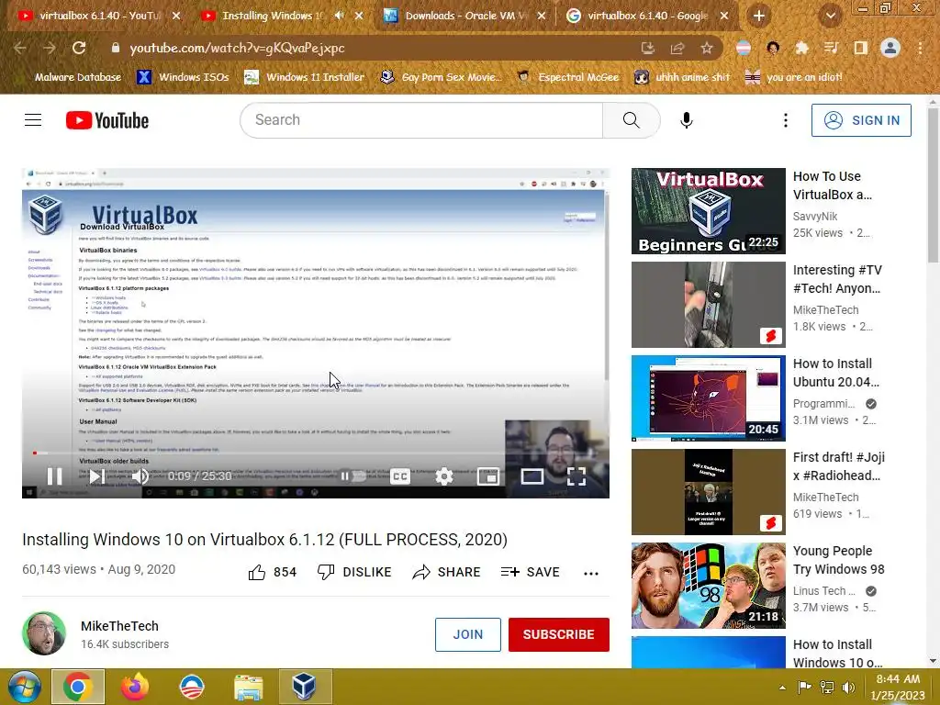Open system volume tray icon
The width and height of the screenshot is (940, 705).
[848, 688]
